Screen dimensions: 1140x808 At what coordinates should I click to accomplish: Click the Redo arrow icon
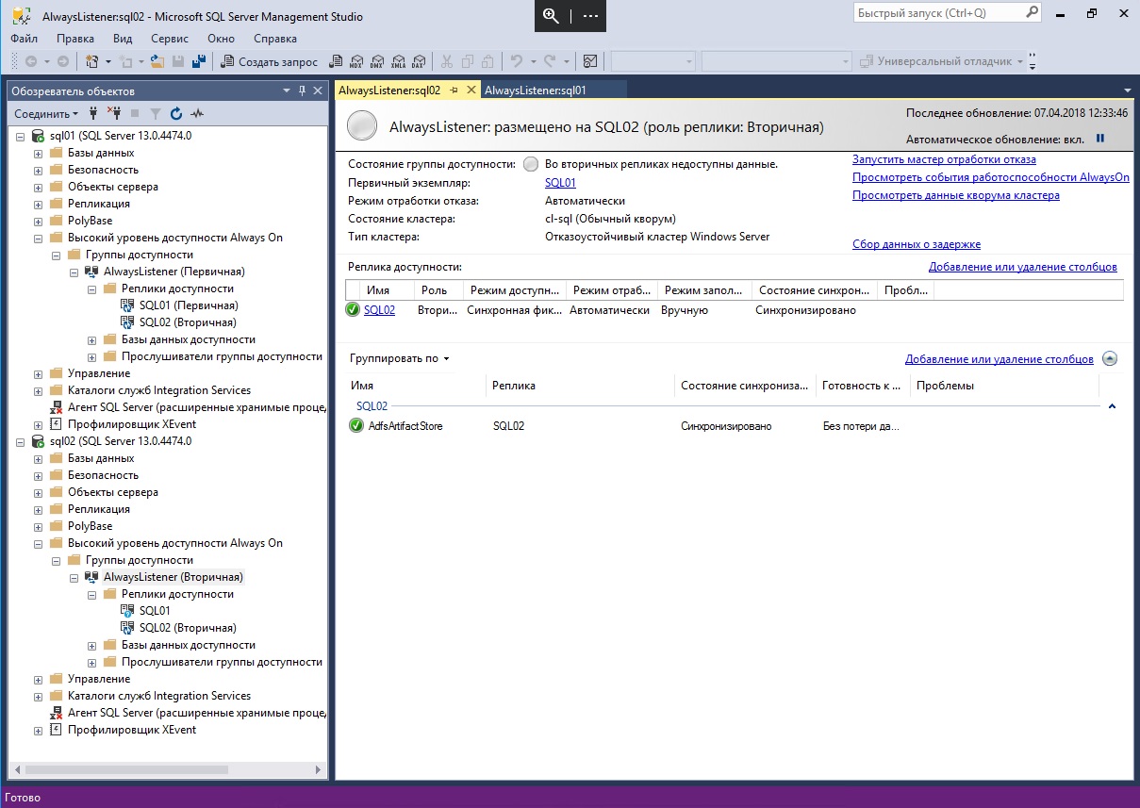point(550,61)
